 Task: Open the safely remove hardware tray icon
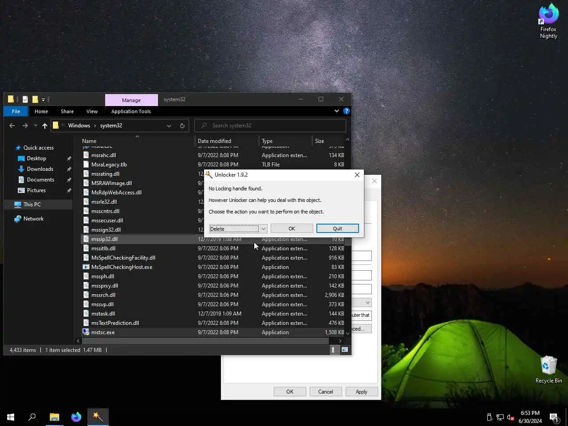[489, 417]
